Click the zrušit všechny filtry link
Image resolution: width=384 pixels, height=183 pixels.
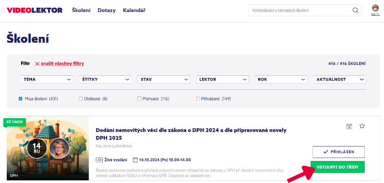(x=62, y=64)
